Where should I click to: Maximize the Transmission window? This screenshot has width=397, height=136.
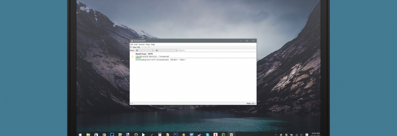pos(247,40)
